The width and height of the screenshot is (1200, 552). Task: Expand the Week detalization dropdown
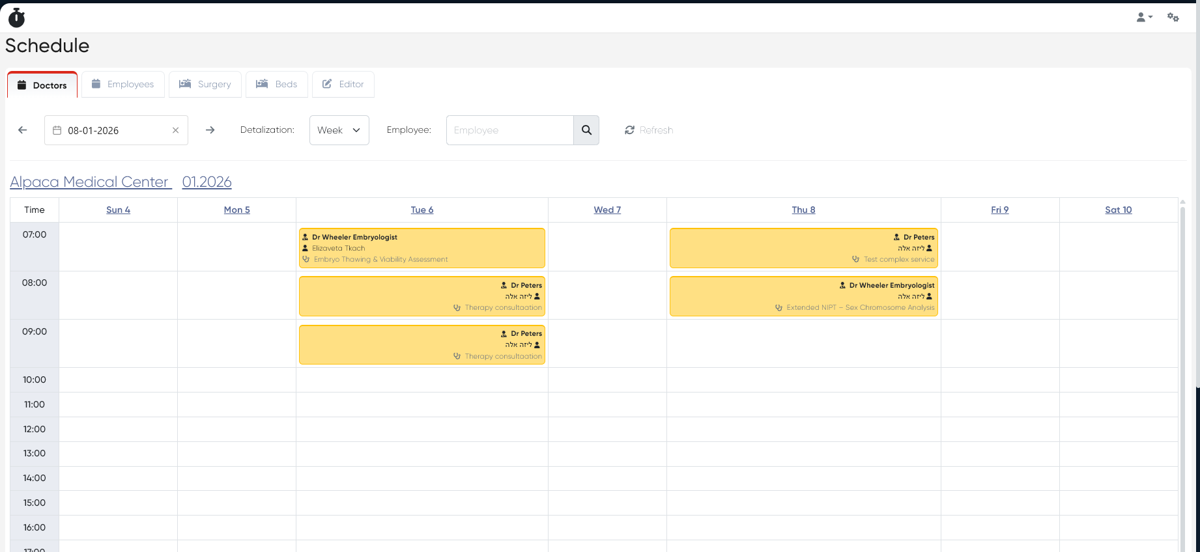coord(339,130)
